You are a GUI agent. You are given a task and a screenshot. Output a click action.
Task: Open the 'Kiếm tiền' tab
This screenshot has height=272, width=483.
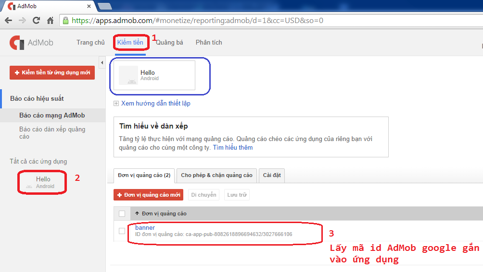130,42
